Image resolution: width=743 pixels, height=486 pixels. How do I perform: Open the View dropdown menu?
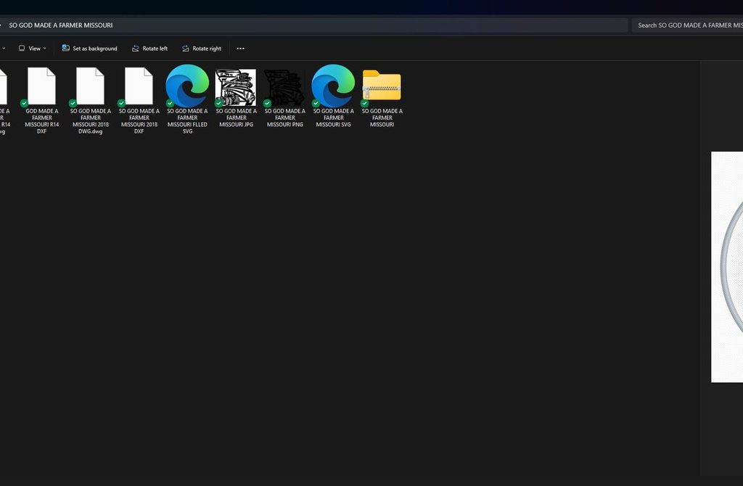pyautogui.click(x=33, y=49)
